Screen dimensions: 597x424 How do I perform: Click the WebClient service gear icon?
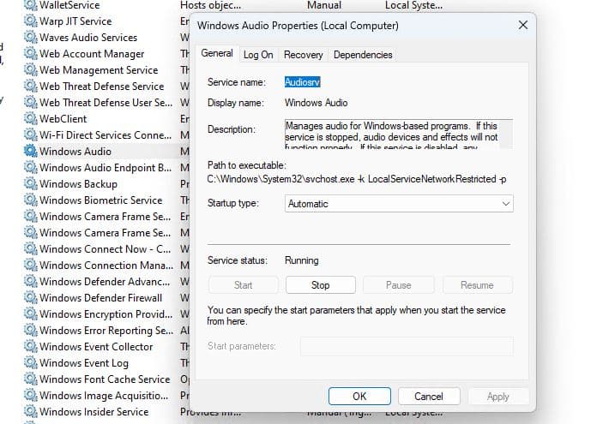click(x=31, y=119)
